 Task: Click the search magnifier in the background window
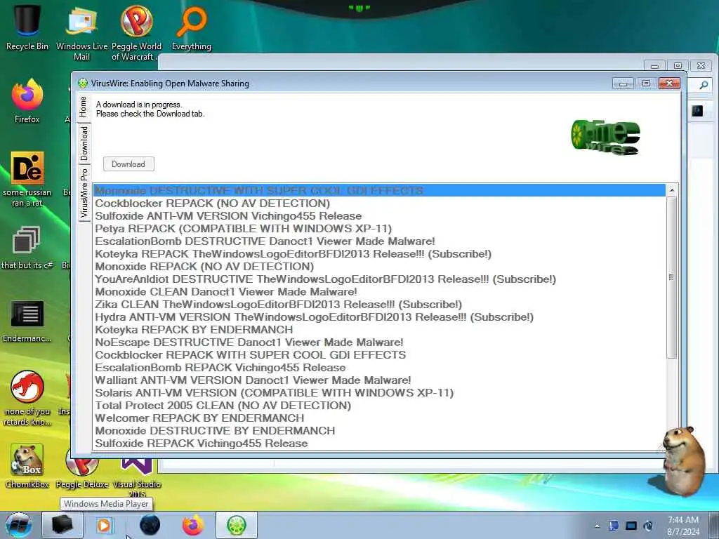[704, 85]
